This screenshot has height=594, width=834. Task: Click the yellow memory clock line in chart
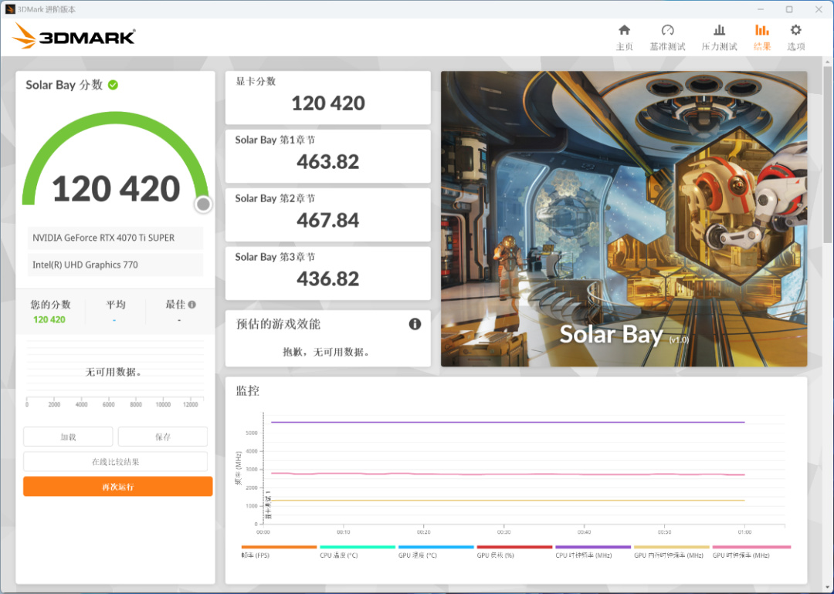508,501
